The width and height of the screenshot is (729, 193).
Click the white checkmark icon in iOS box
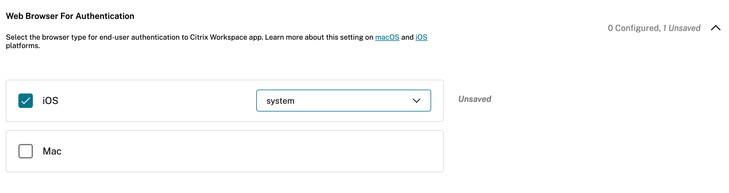coord(26,101)
